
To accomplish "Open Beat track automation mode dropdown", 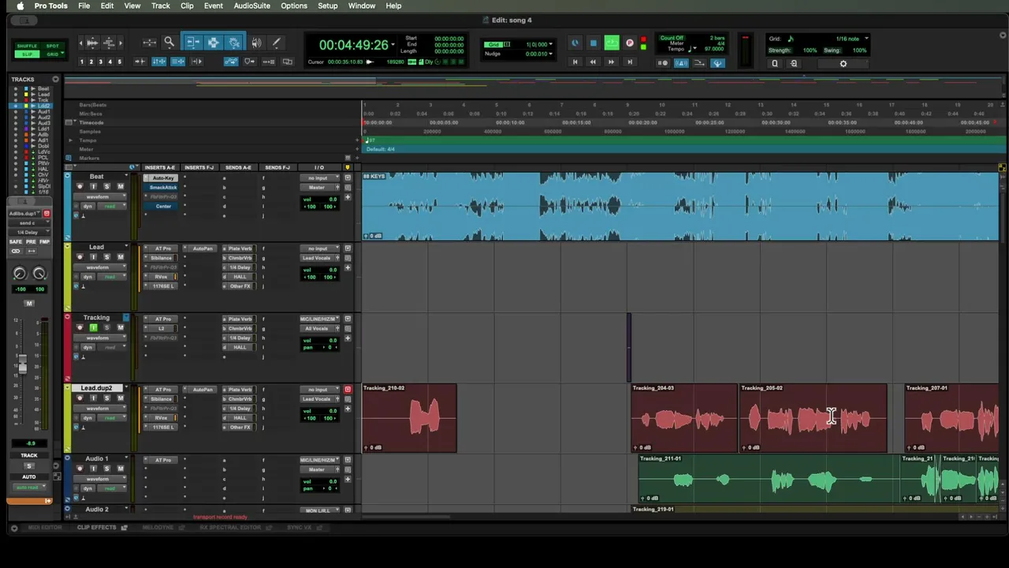I will 113,206.
